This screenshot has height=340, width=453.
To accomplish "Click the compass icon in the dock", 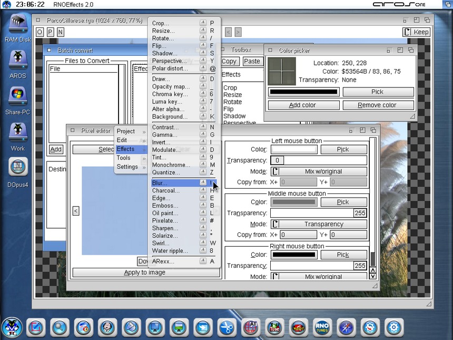I will tap(346, 328).
